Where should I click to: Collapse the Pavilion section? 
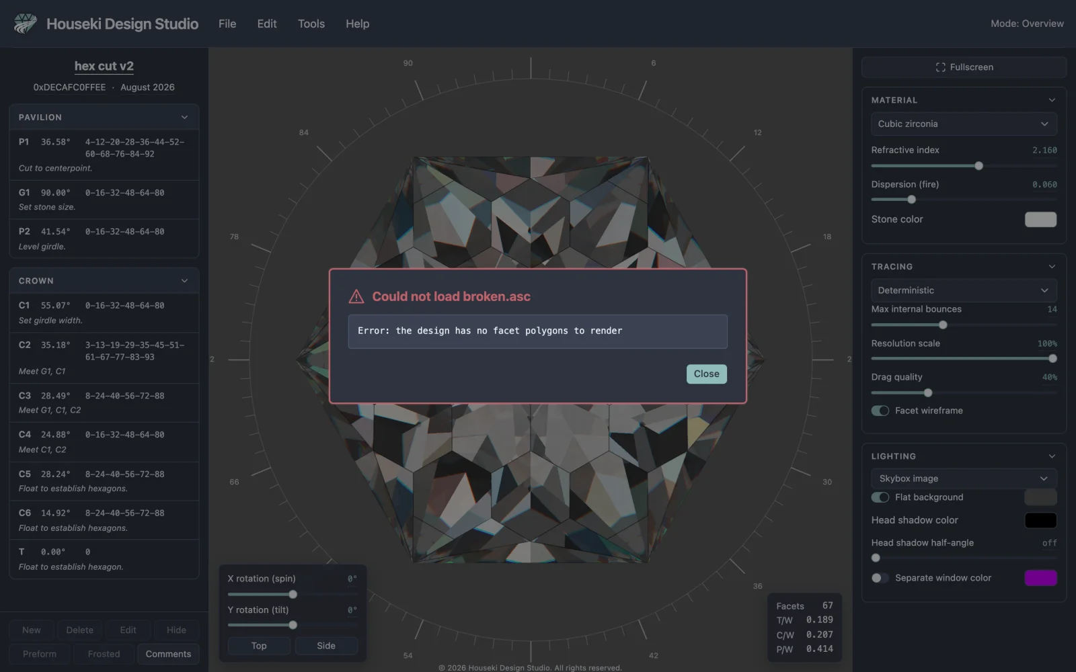coord(184,117)
